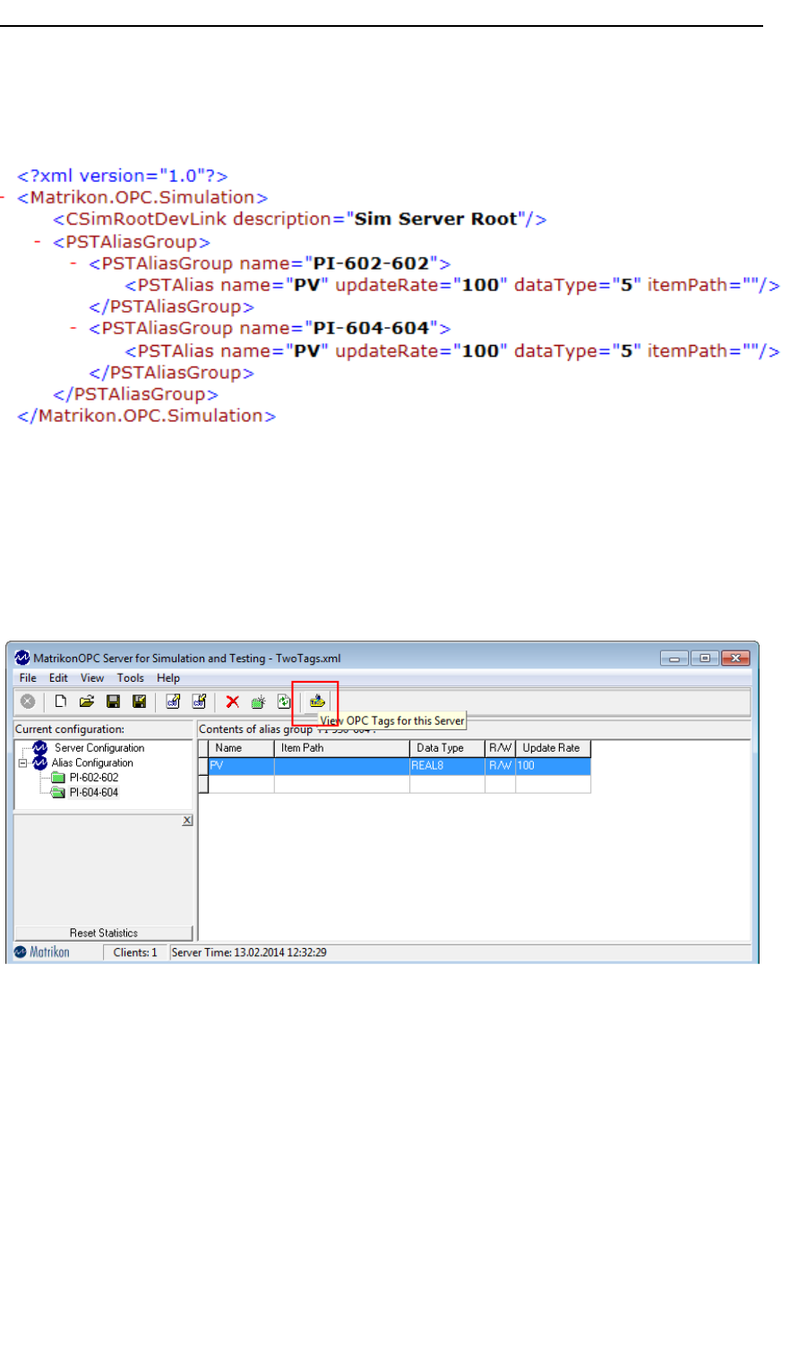Open the View menu
The width and height of the screenshot is (790, 1352).
point(92,678)
